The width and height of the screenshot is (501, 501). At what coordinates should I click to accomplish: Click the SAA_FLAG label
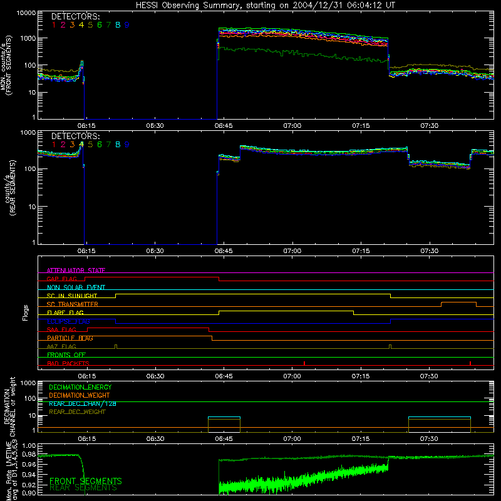coord(61,329)
